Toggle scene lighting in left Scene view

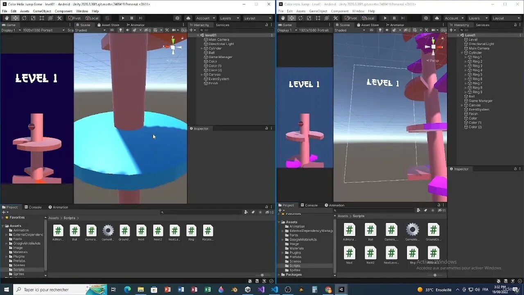click(120, 30)
